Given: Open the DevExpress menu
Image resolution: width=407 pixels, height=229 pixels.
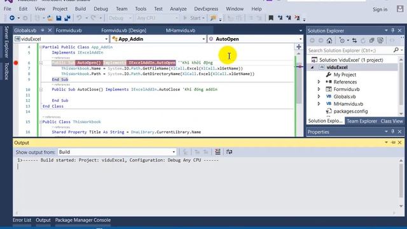Looking at the screenshot, I should pyautogui.click(x=206, y=9).
